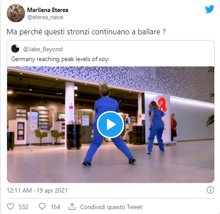Viewport: 220px width, 214px height.
Task: Click the red pharmacy A sign in video
Action: [x=162, y=104]
